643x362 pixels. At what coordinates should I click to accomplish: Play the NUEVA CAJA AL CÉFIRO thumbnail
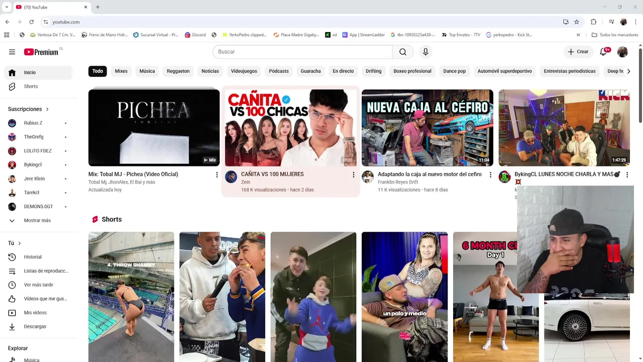coord(427,128)
